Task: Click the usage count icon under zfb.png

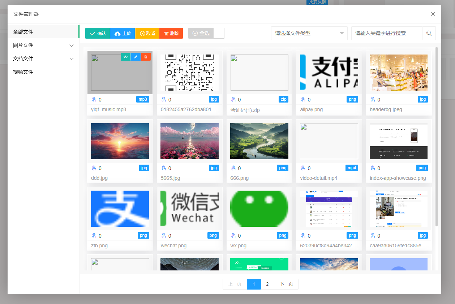Action: (94, 236)
